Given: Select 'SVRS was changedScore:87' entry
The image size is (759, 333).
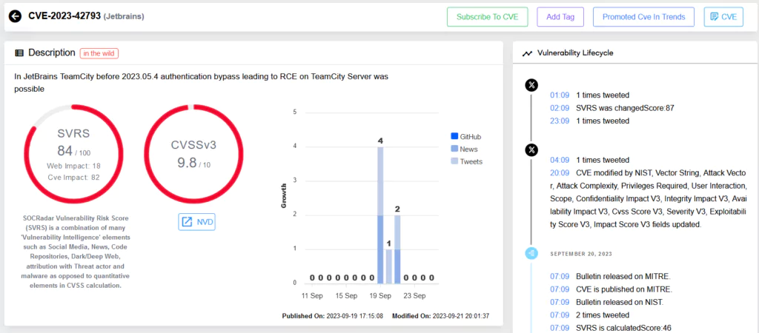Looking at the screenshot, I should 626,108.
